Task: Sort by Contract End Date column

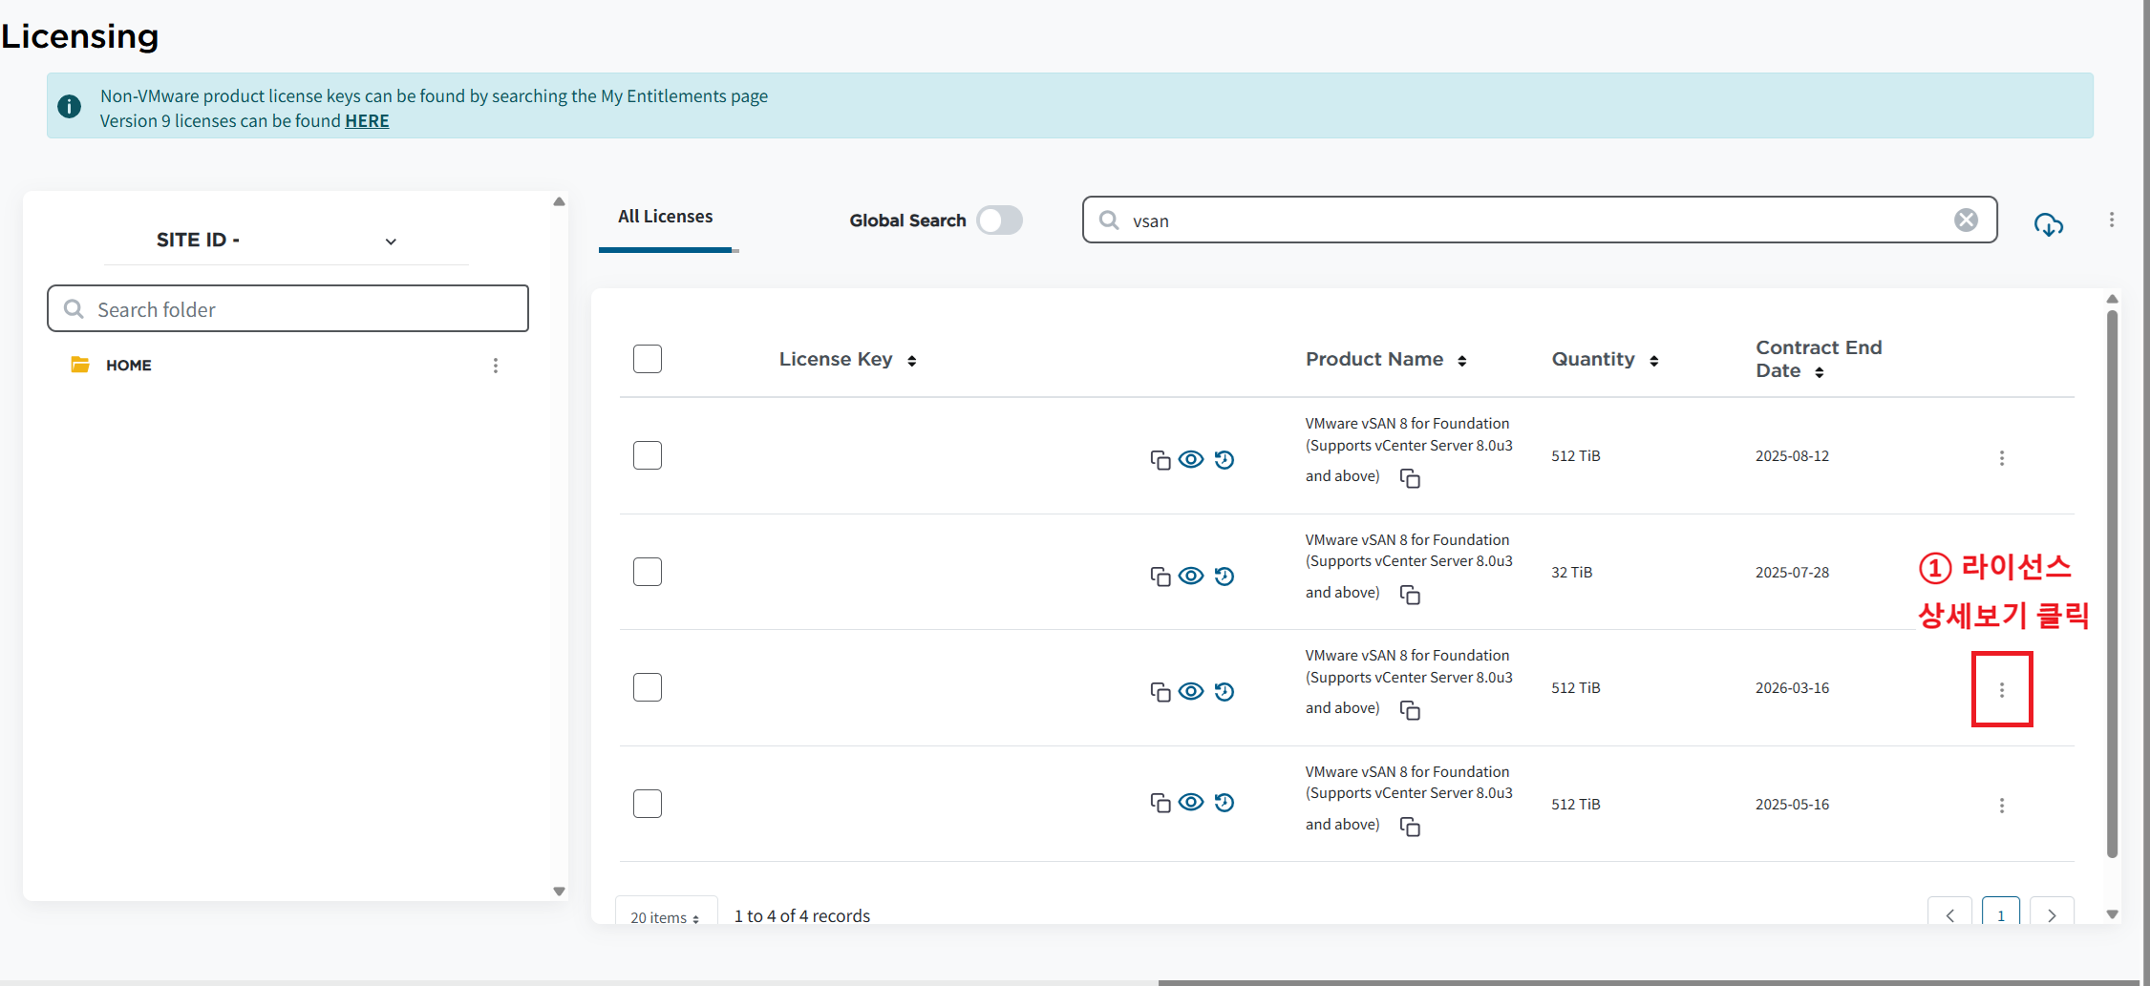Action: pyautogui.click(x=1819, y=372)
